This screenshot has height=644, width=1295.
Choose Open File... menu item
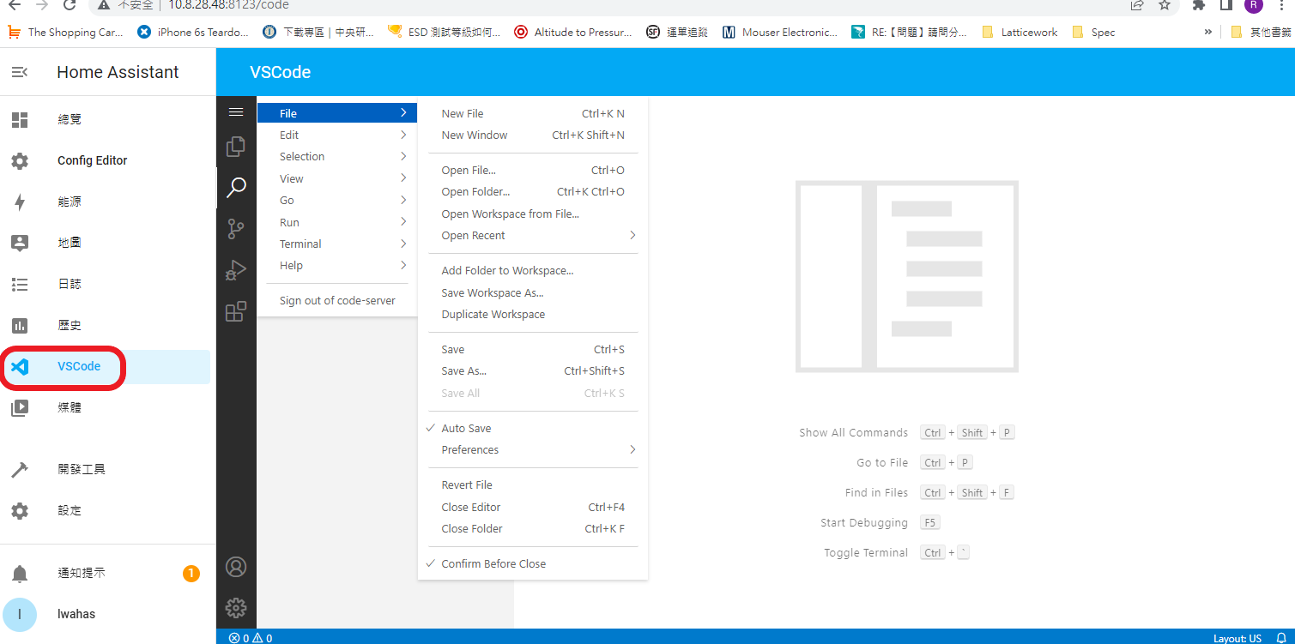[532, 170]
